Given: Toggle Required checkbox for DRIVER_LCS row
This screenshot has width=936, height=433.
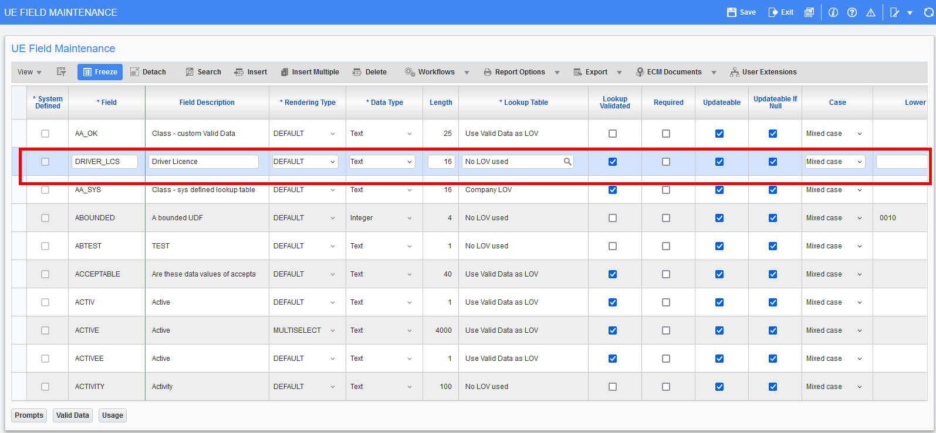Looking at the screenshot, I should click(x=666, y=162).
